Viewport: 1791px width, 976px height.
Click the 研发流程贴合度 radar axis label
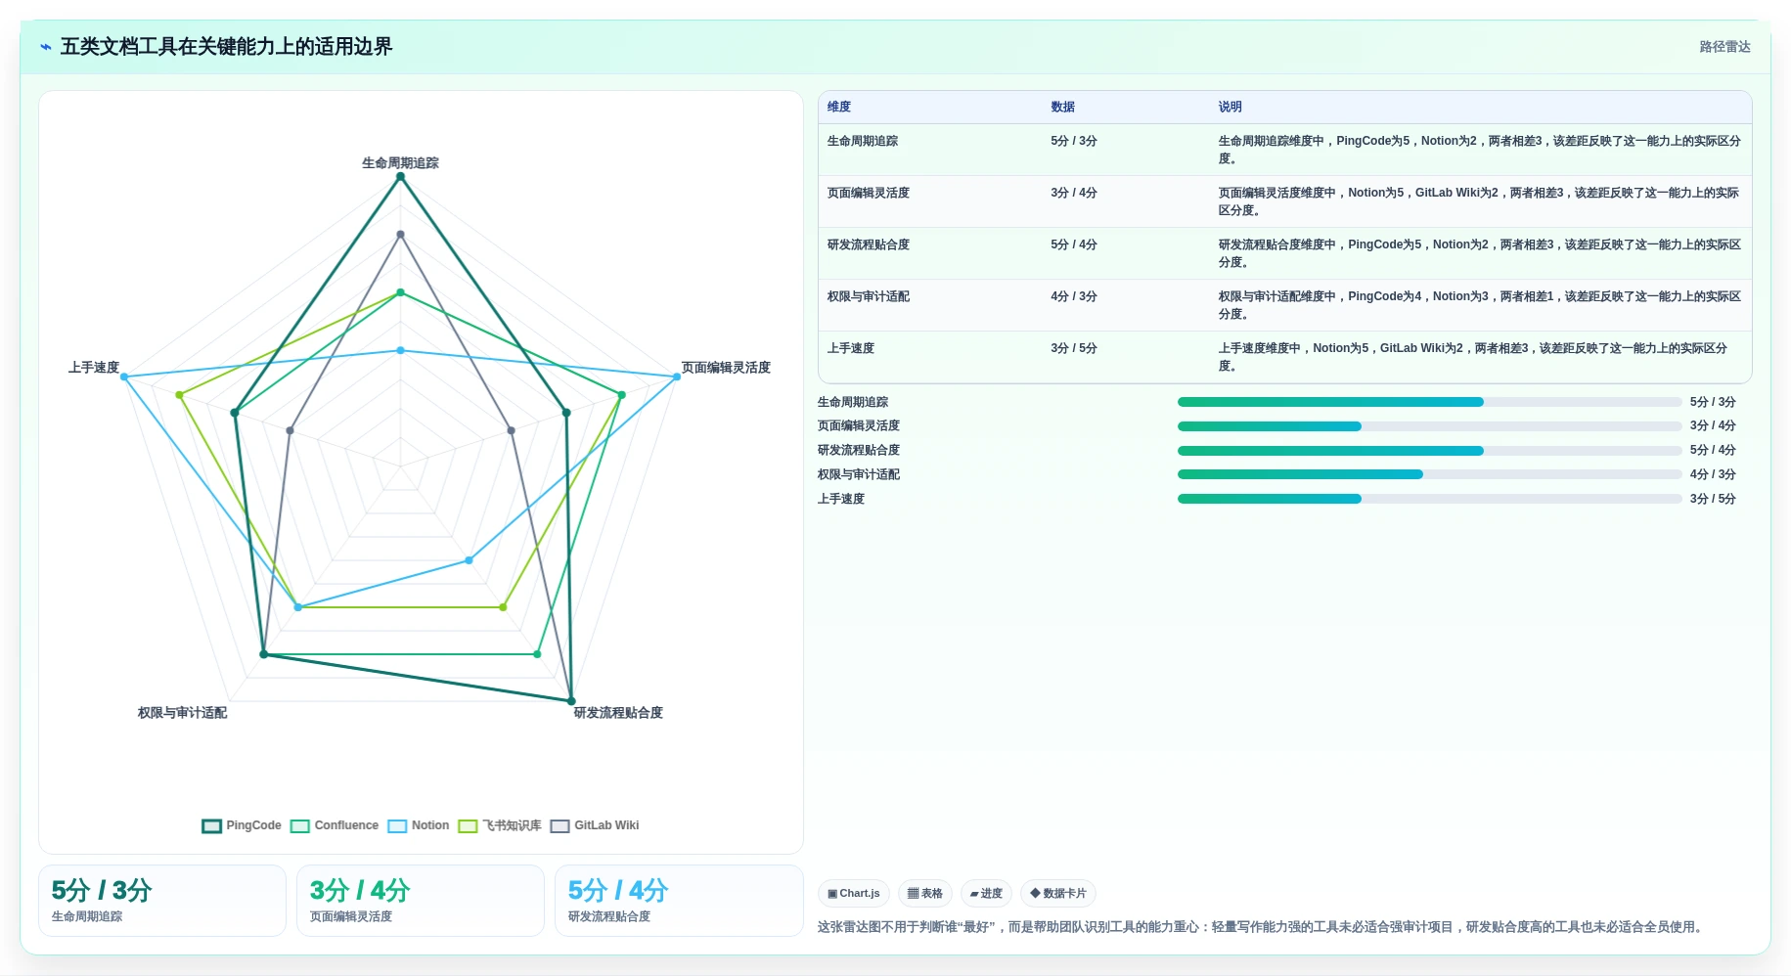[x=618, y=713]
